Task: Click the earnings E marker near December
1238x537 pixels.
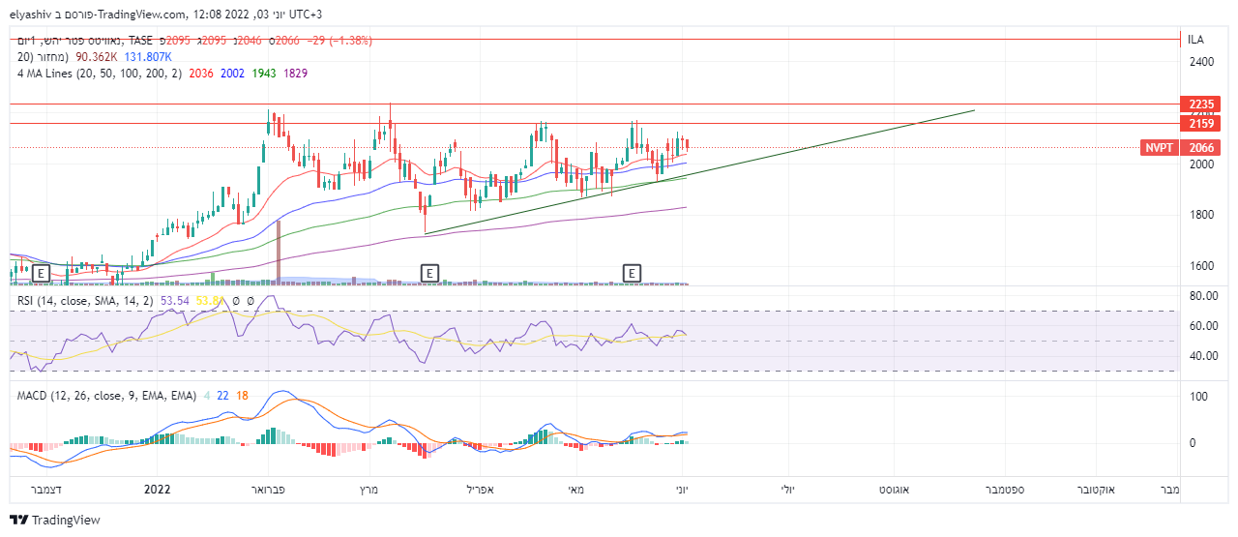Action: coord(41,274)
